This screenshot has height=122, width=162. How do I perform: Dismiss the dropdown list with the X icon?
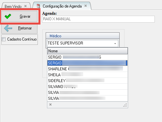coord(50,105)
